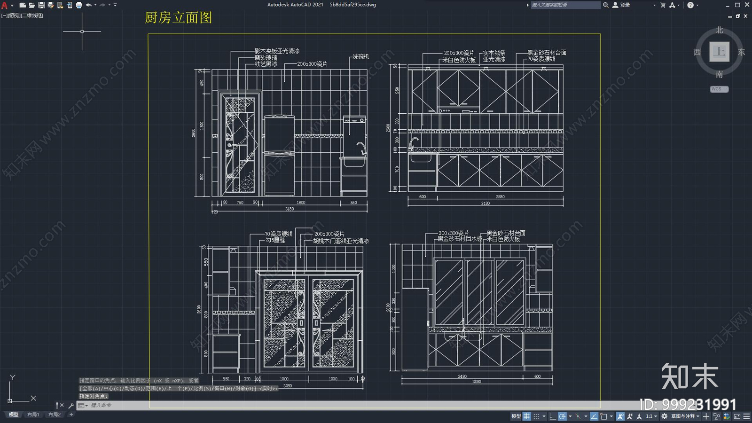Save the drawing with the Save icon
752x423 pixels.
click(41, 5)
